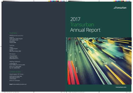
Task: Click 'South Melbourne Victoria 3205' line
Action: pyautogui.click(x=17, y=65)
